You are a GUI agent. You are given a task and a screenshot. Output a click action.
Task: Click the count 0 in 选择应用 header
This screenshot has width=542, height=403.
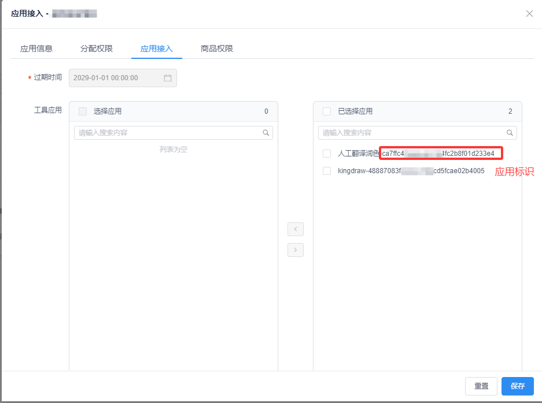tap(266, 111)
